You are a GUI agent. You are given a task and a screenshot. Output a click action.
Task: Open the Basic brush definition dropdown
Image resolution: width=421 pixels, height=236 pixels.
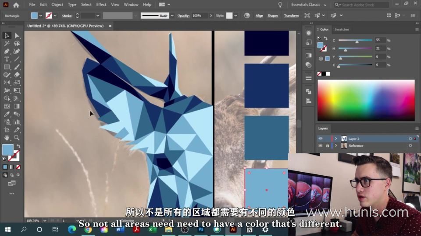point(172,16)
